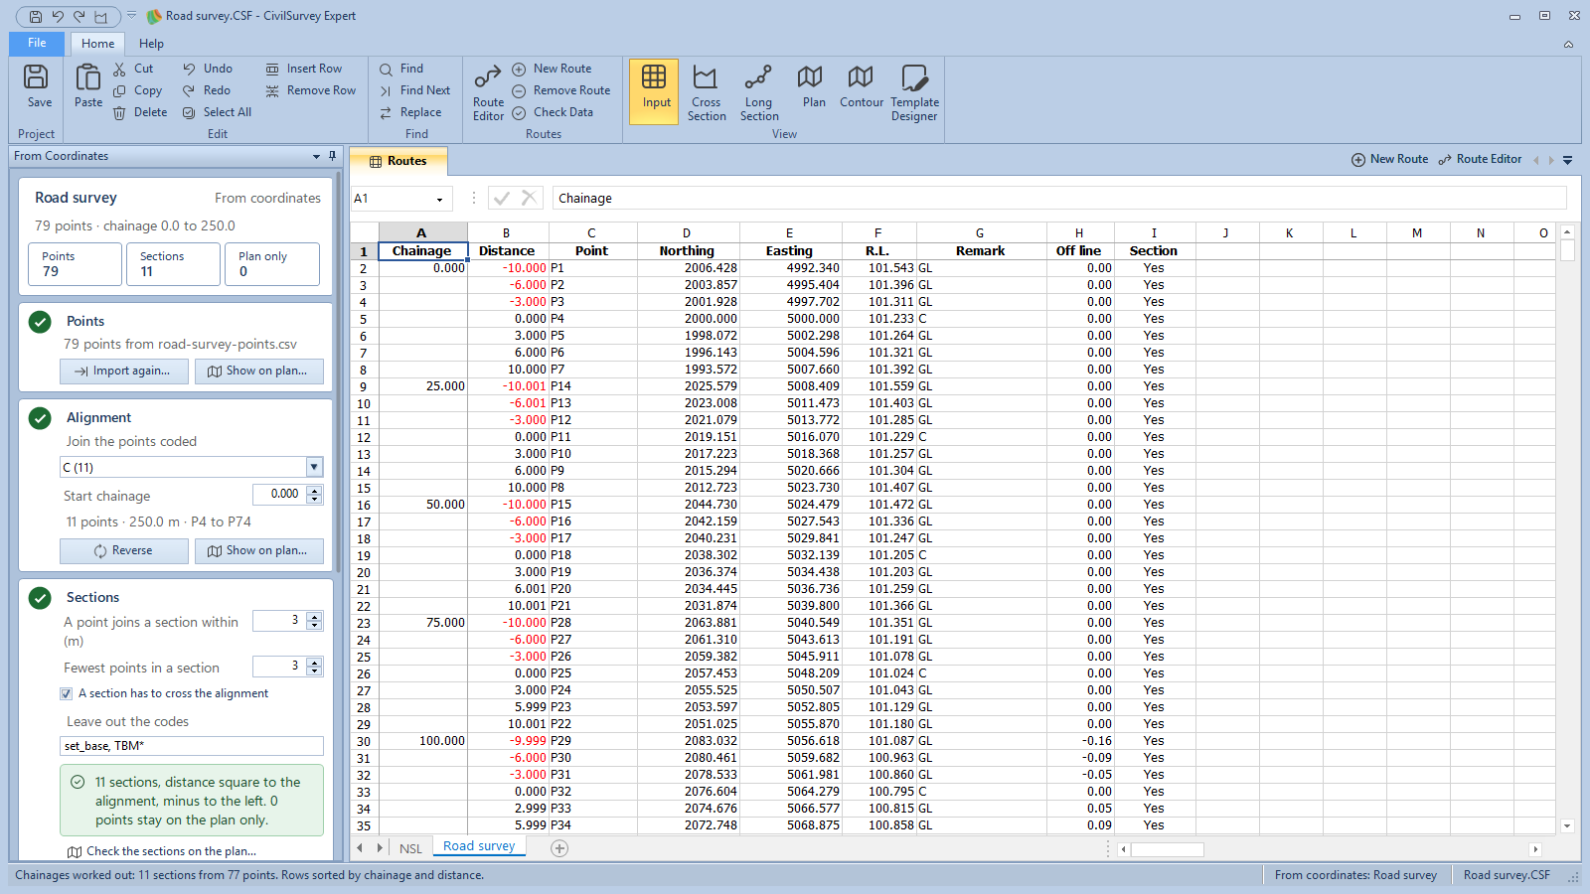
Task: Open the alignment code dropdown C (11)
Action: 314,467
